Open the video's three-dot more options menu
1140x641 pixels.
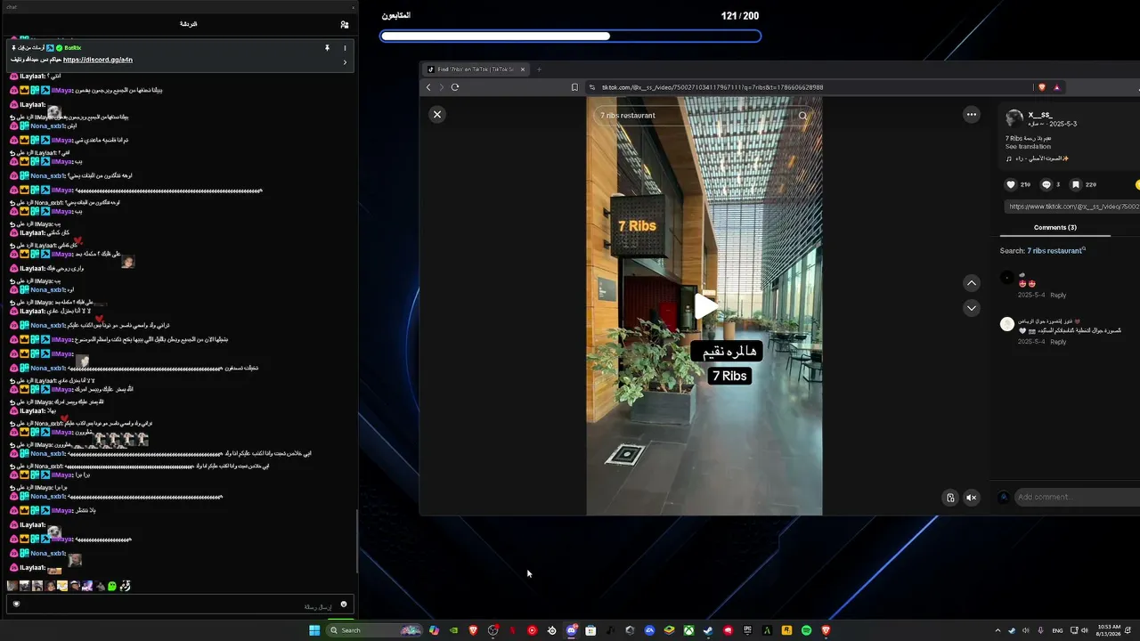pyautogui.click(x=972, y=114)
